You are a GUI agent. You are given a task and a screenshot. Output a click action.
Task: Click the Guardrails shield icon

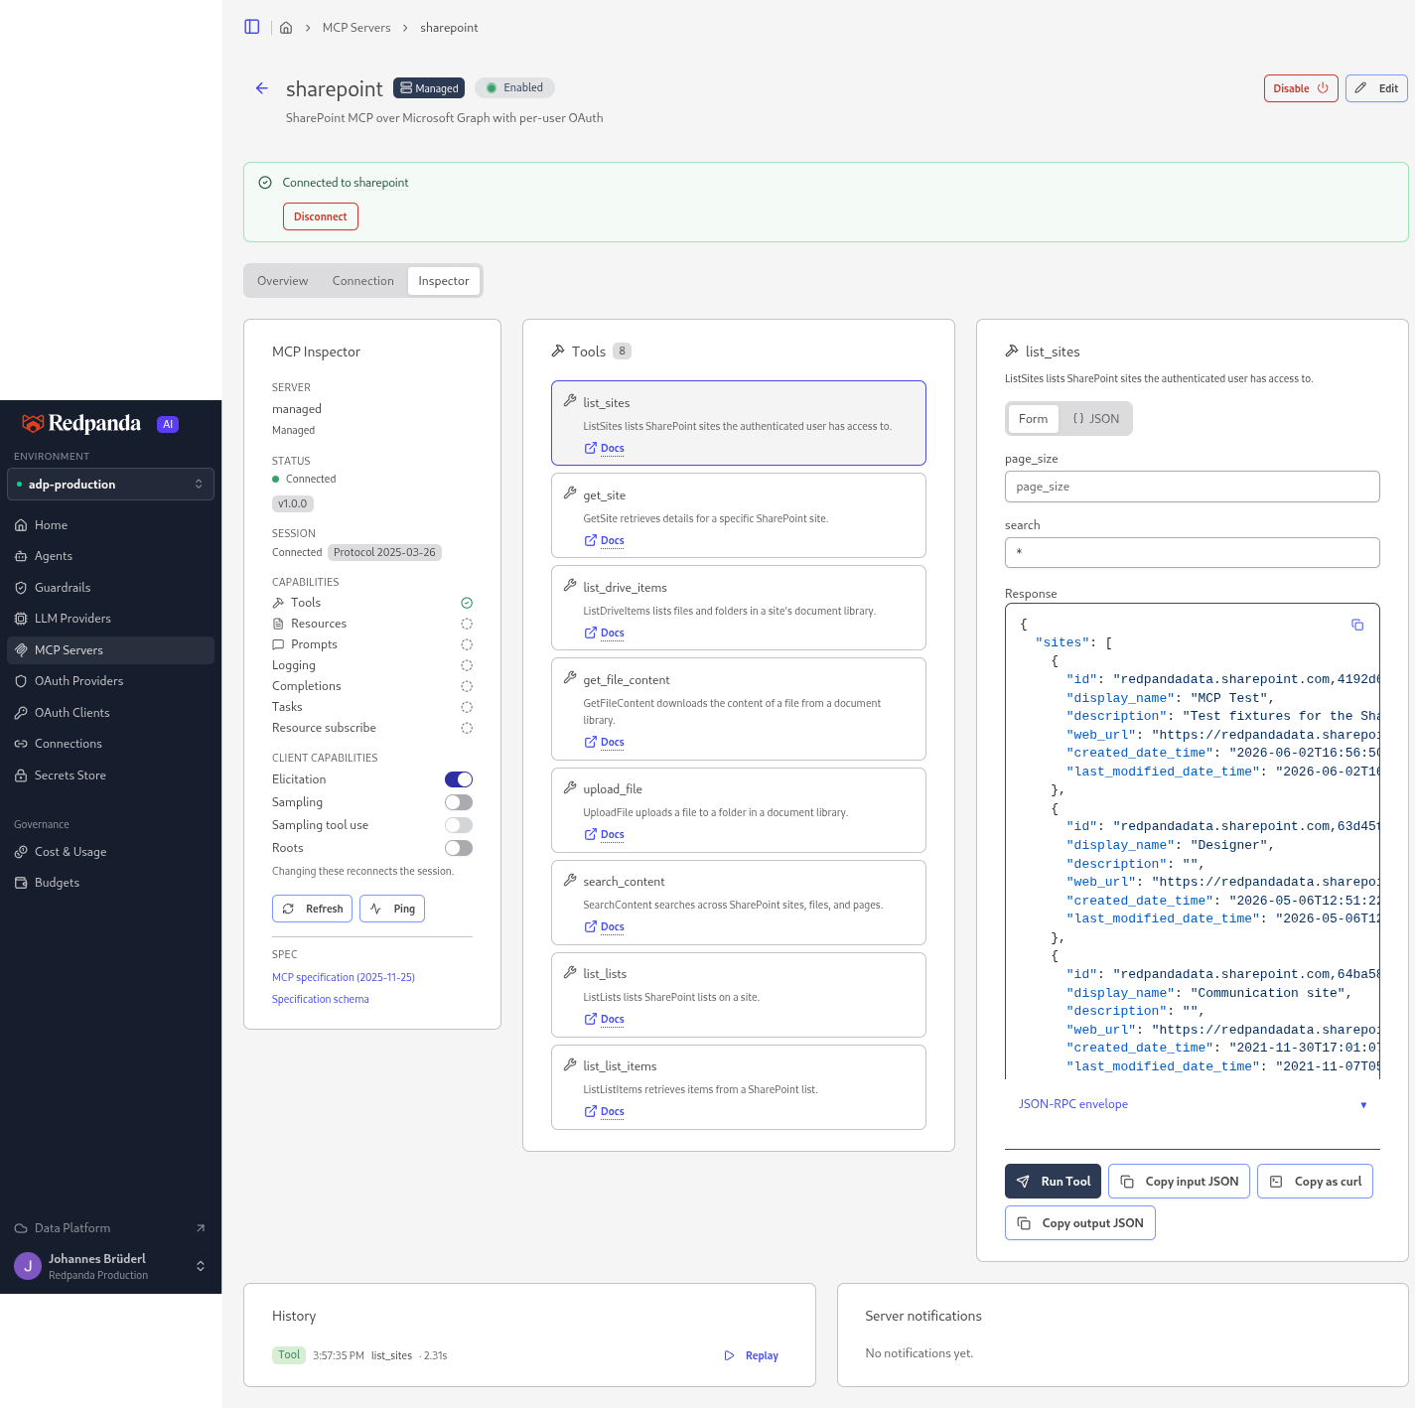tap(21, 588)
